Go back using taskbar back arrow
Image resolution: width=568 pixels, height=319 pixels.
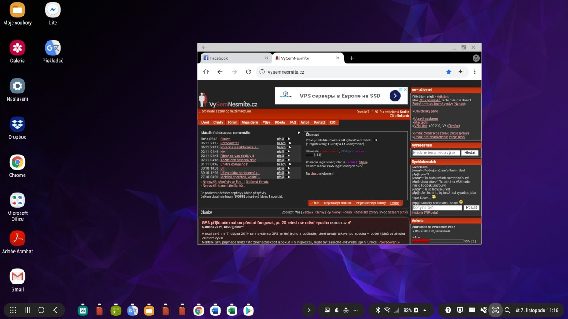pyautogui.click(x=55, y=310)
